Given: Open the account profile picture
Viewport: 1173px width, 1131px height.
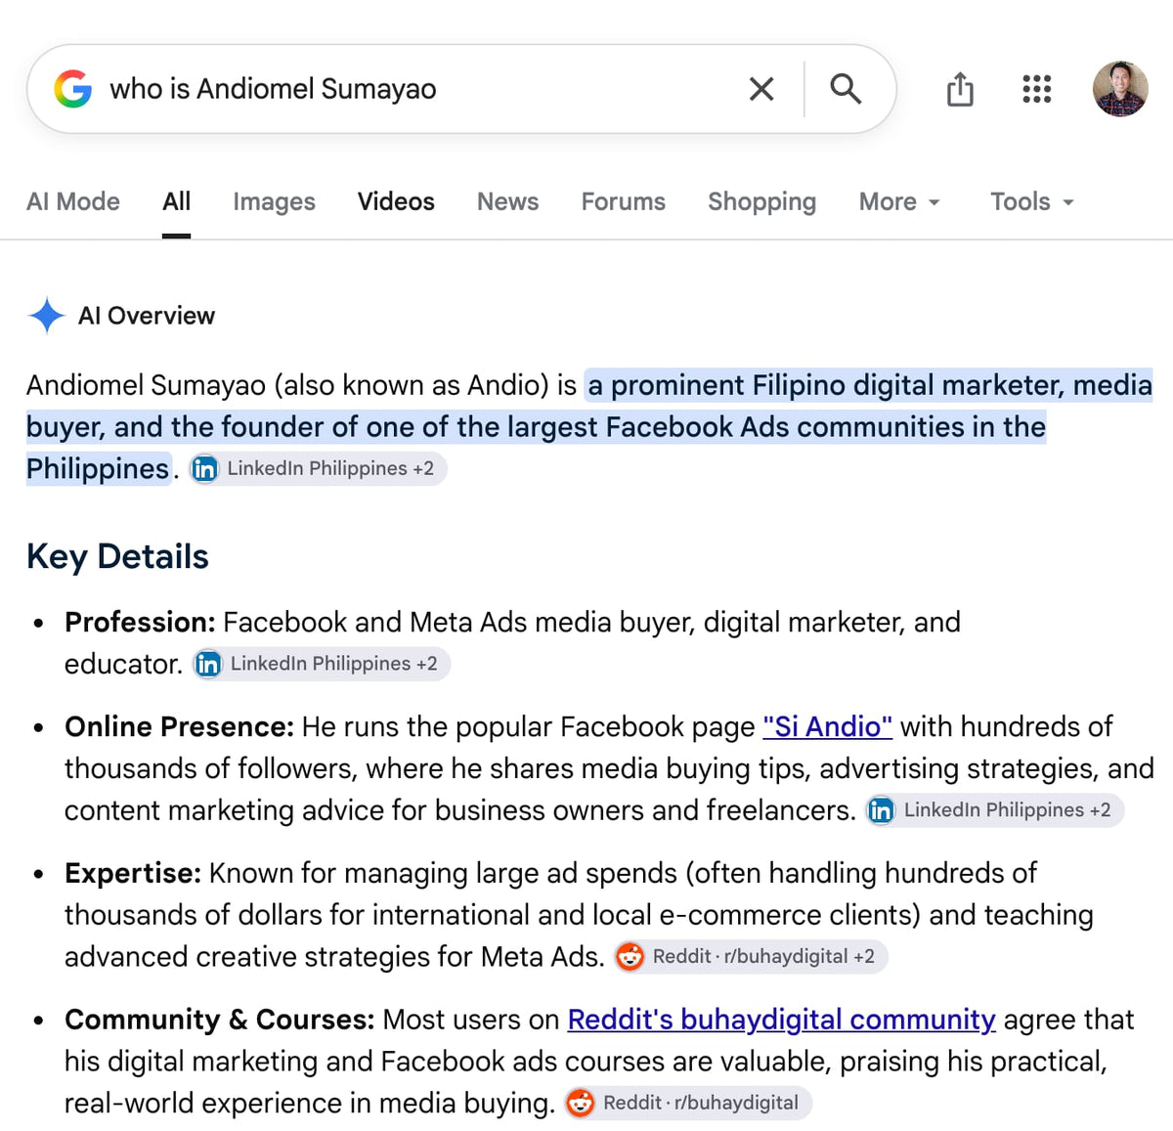Looking at the screenshot, I should pyautogui.click(x=1120, y=89).
